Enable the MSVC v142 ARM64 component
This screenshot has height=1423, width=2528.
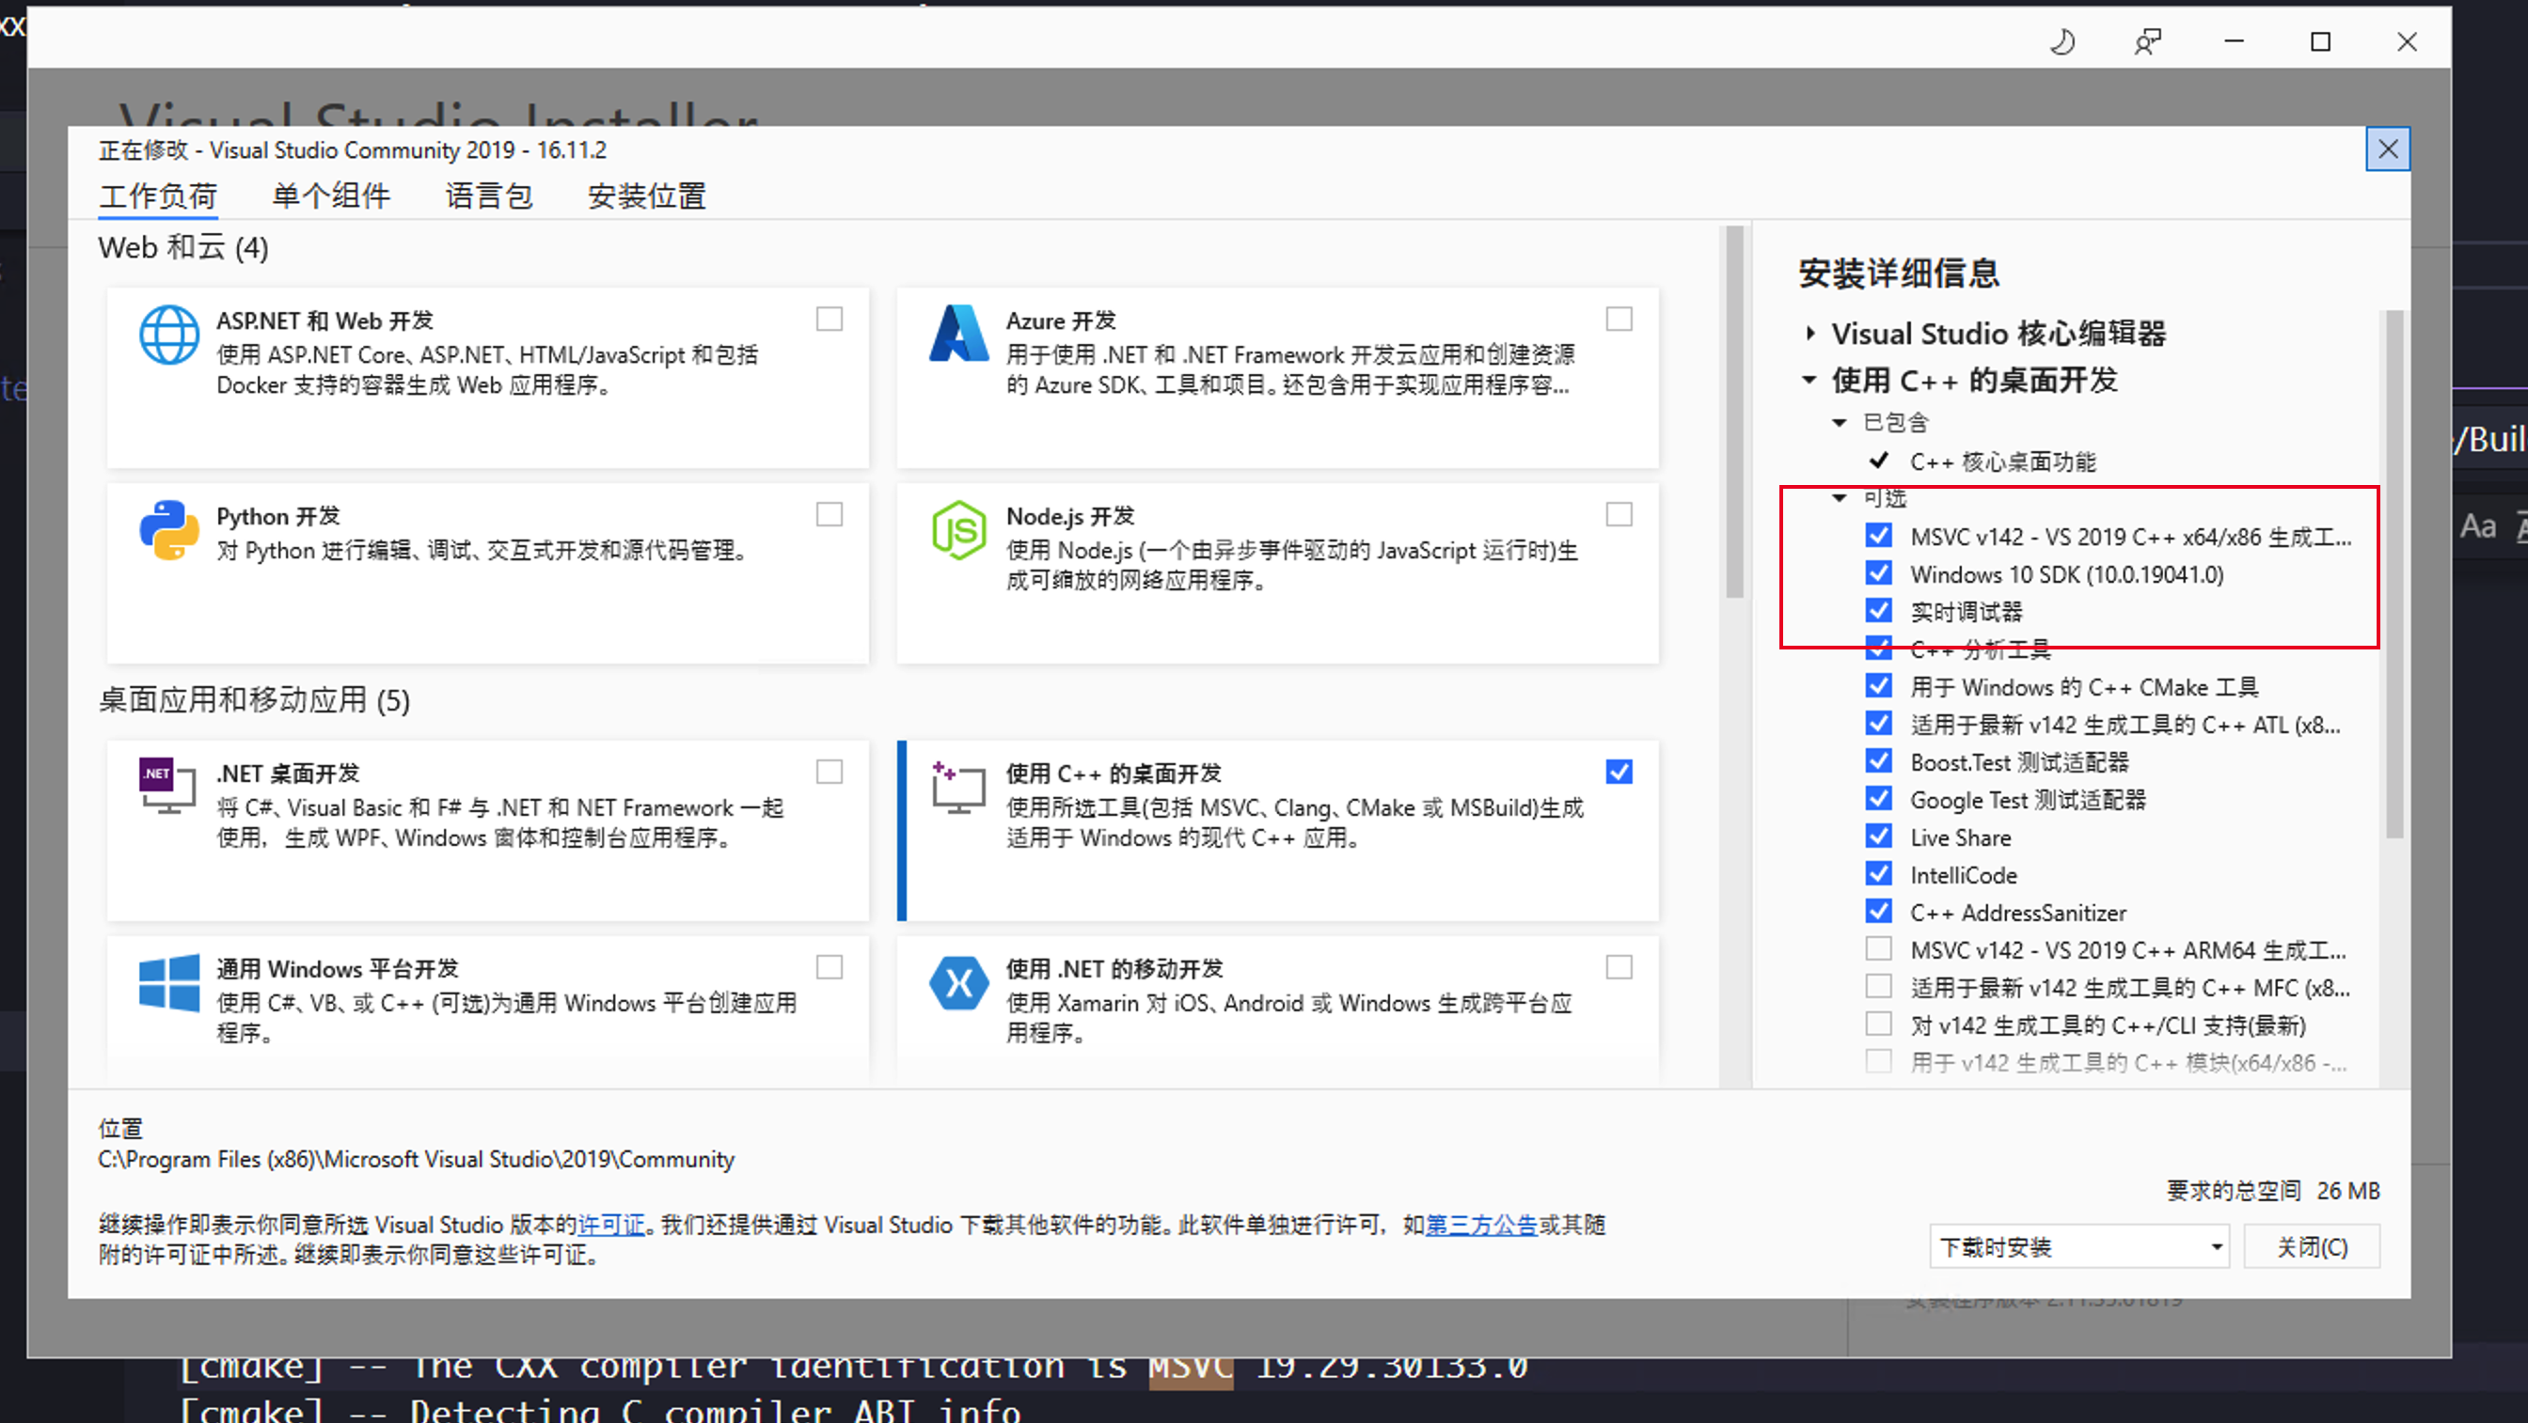1877,948
